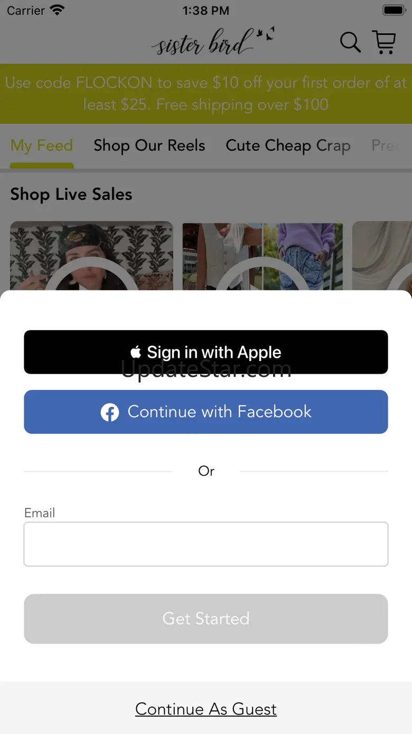
Task: Focus the Email input field
Action: 206,544
